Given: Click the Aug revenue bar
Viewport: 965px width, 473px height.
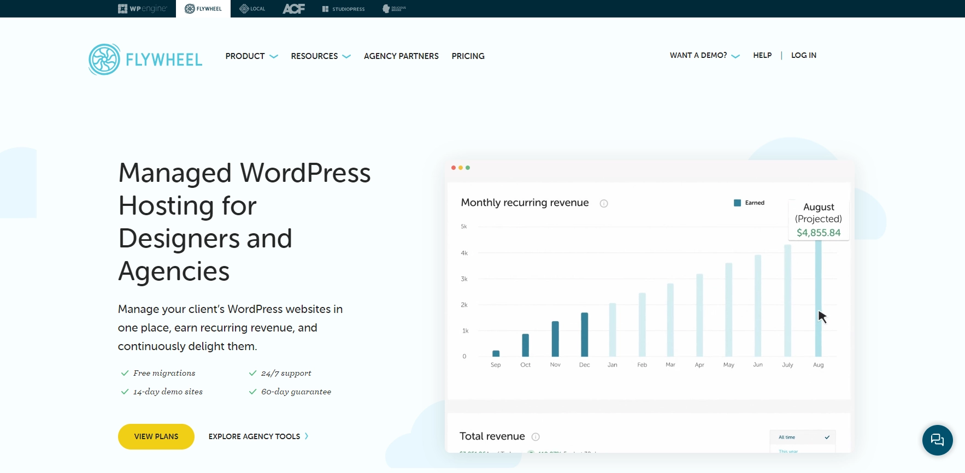Looking at the screenshot, I should click(x=819, y=298).
